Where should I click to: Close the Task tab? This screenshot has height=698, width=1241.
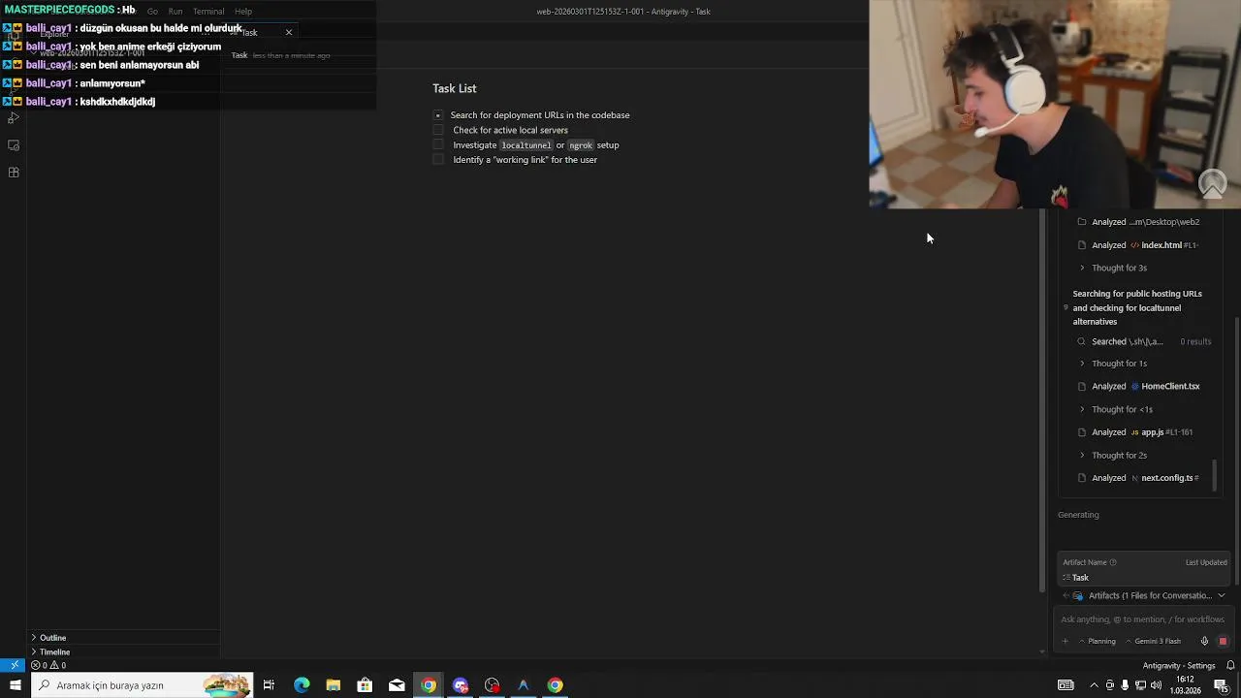(x=288, y=33)
